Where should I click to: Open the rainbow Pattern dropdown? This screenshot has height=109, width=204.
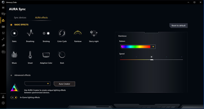(x=138, y=47)
